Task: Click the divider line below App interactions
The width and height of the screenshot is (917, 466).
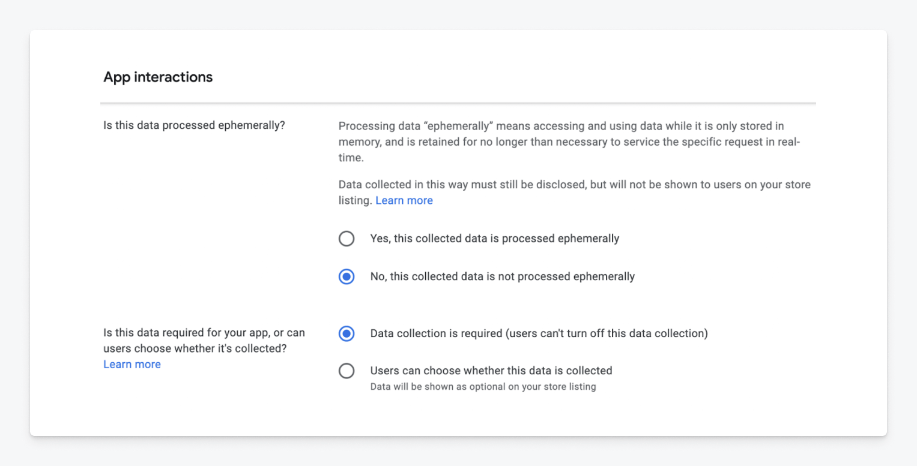Action: 458,103
